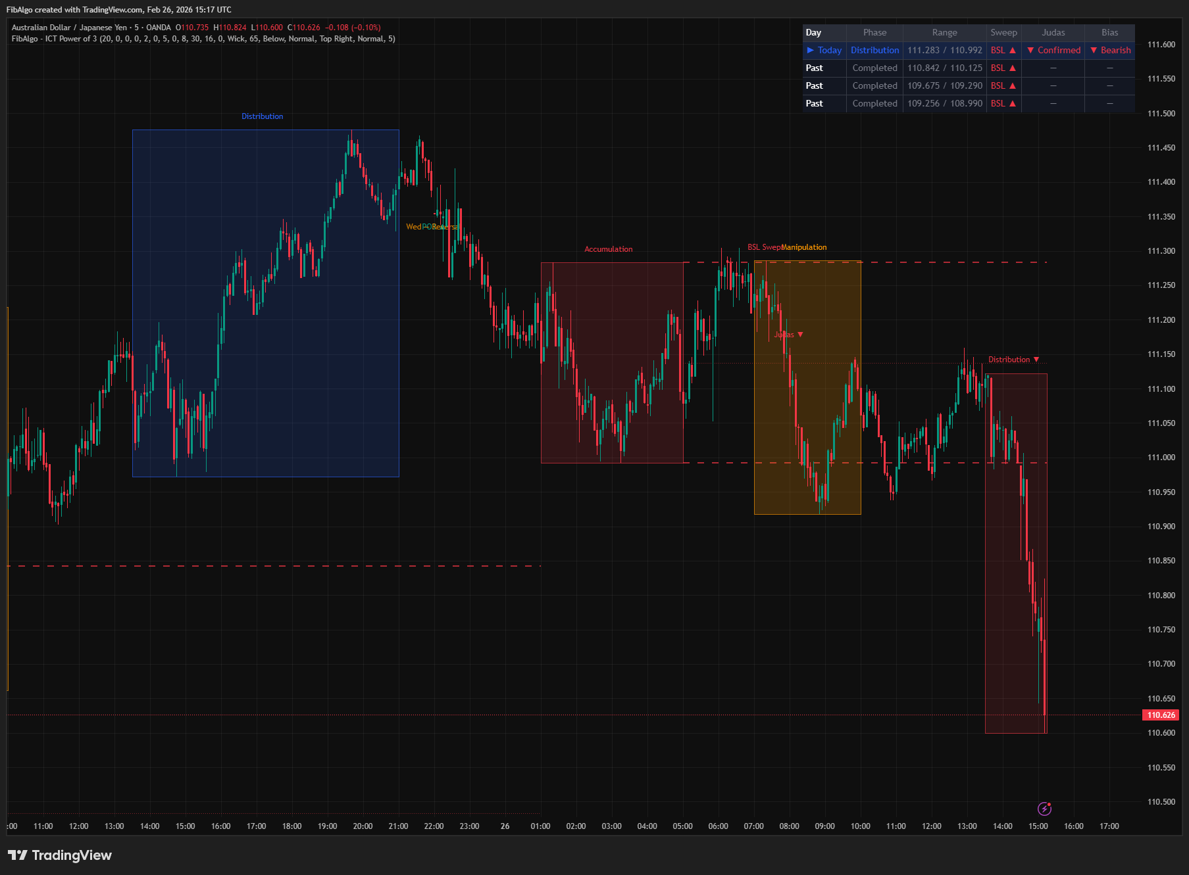Click the 111.000 level on price axis
1189x875 pixels.
pos(1161,458)
